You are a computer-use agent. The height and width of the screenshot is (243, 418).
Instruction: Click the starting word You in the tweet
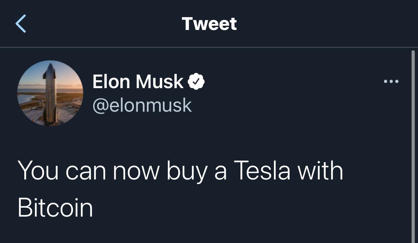(38, 170)
